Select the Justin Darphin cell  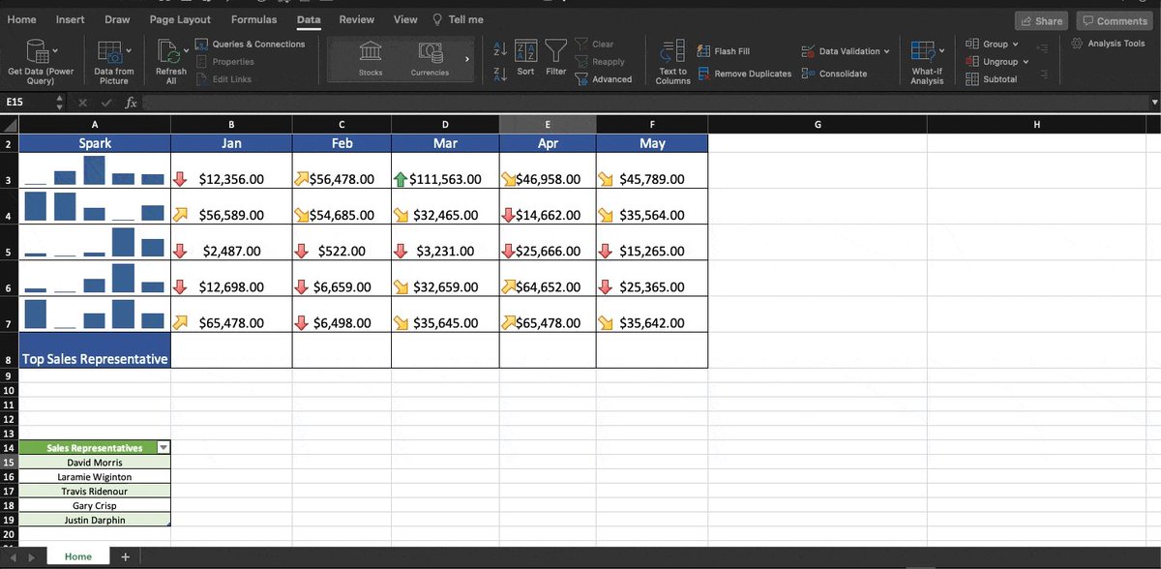click(95, 520)
